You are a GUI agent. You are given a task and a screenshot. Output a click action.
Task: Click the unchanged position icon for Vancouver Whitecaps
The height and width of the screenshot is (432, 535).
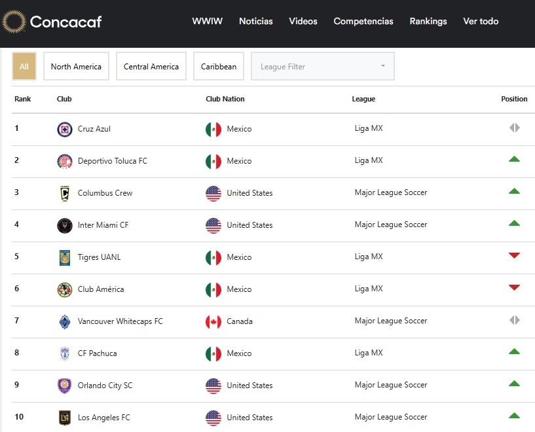pos(515,320)
